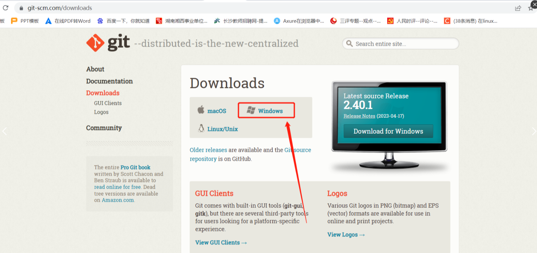This screenshot has width=537, height=253.
Task: Click the Linux penguin icon
Action: [x=201, y=128]
